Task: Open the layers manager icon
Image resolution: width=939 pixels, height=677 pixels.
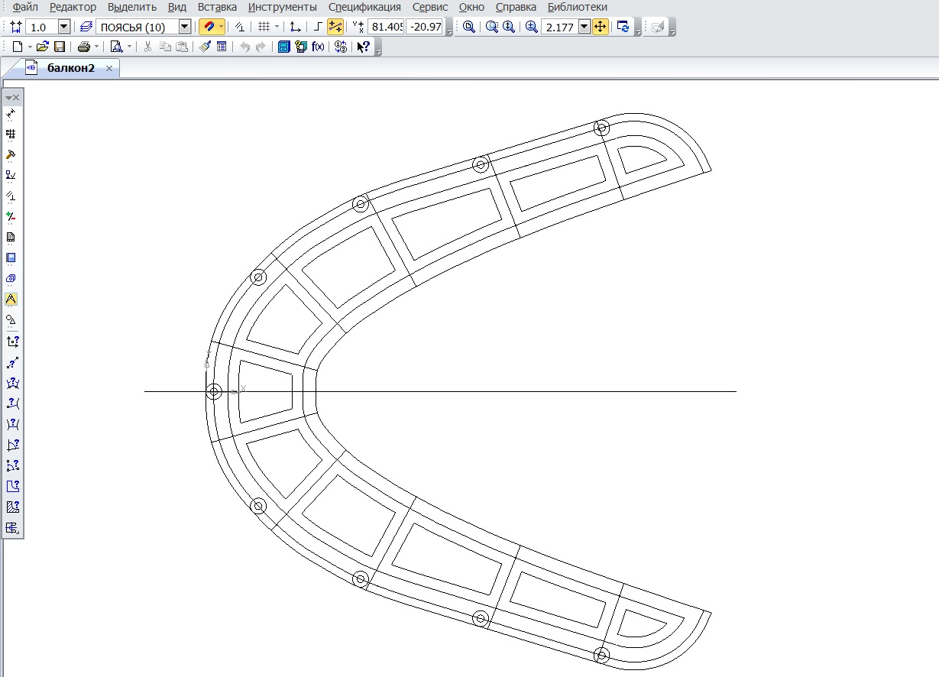Action: pyautogui.click(x=87, y=27)
